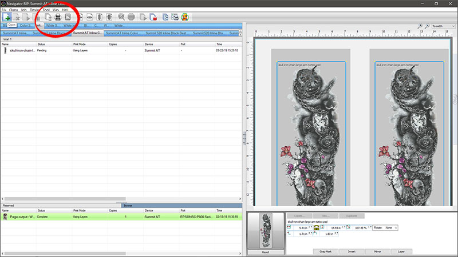Click the upper queue horizontal scrollbar

point(65,199)
